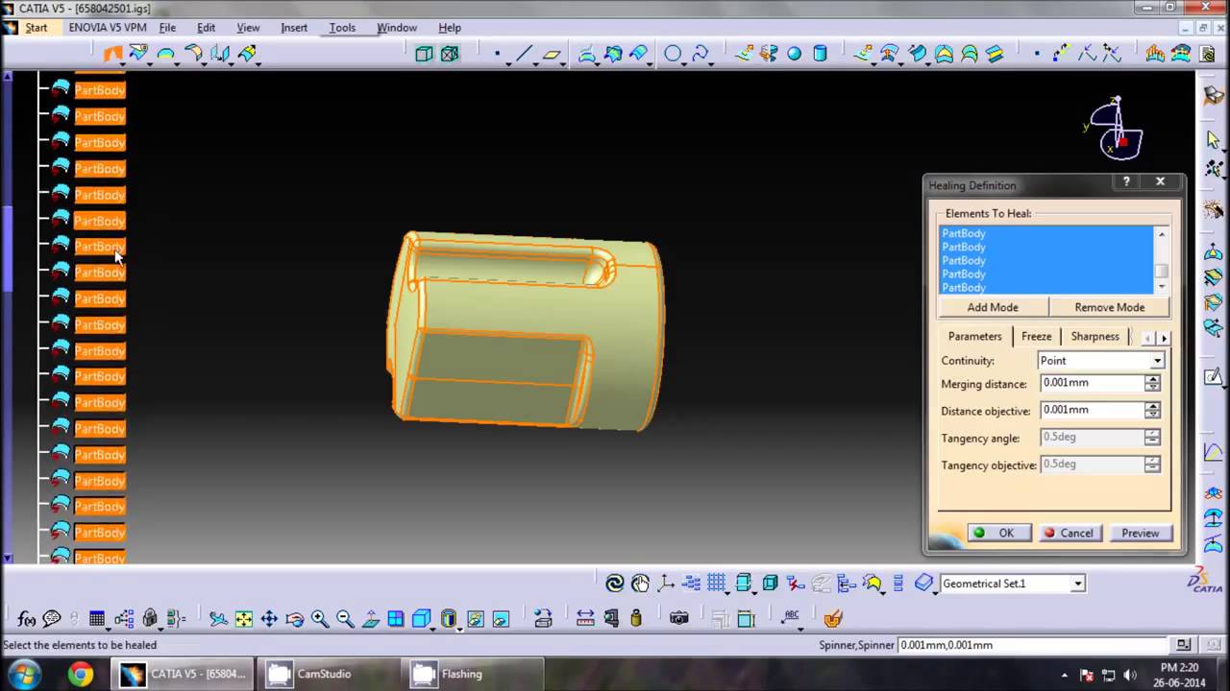This screenshot has height=691, width=1230.
Task: Click the Axis System icon
Action: pyautogui.click(x=666, y=583)
